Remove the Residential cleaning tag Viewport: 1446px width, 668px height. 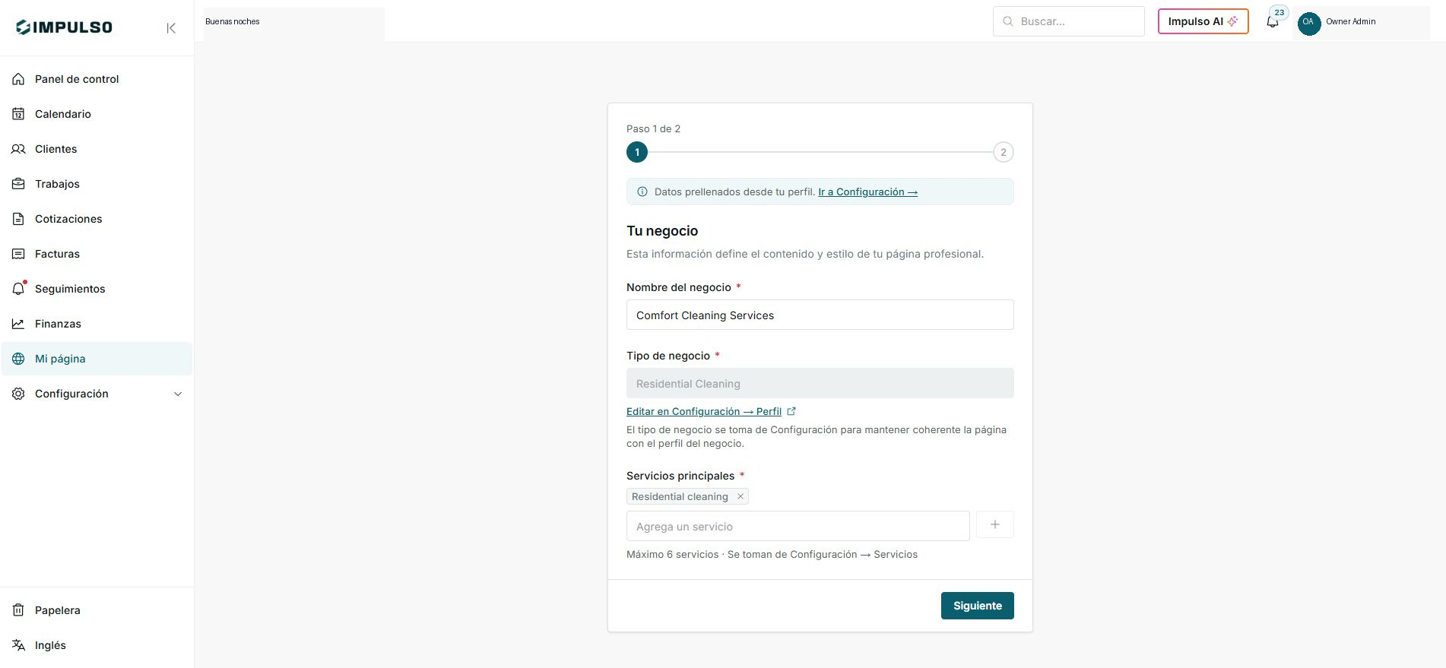point(740,496)
